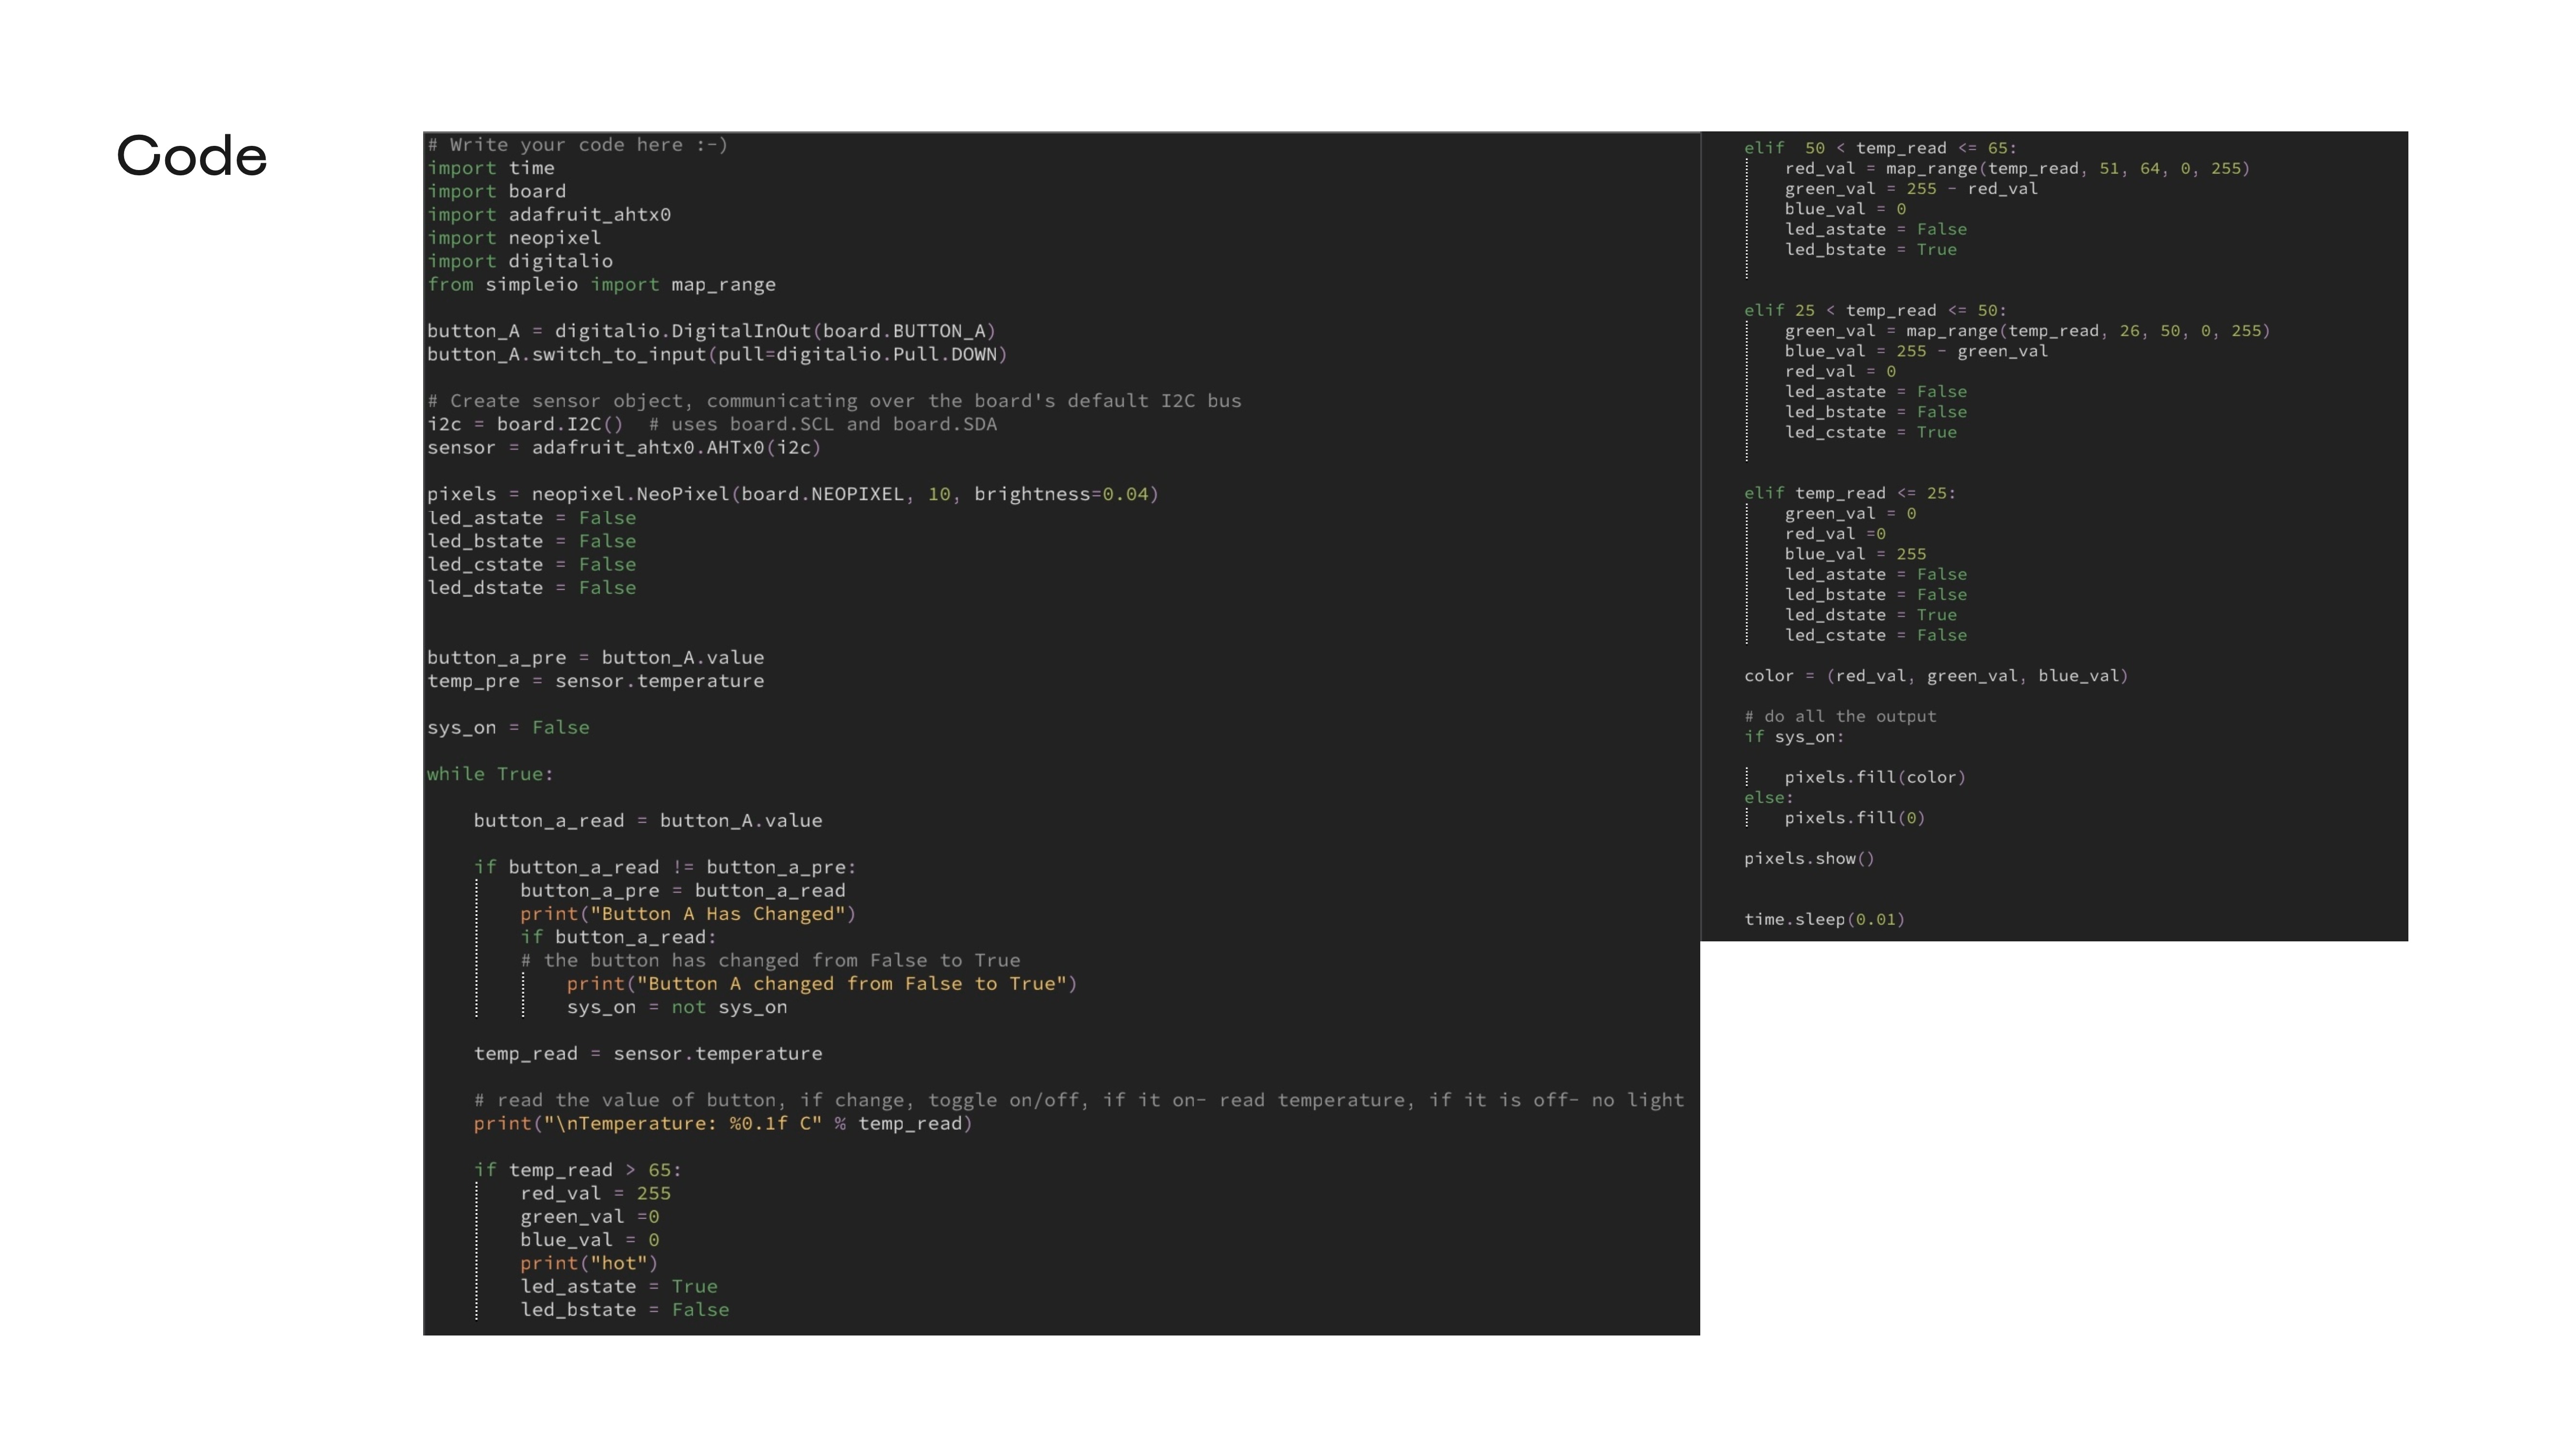This screenshot has height=1449, width=2576.
Task: Click the button_A.switch_to_input code line
Action: pos(716,355)
